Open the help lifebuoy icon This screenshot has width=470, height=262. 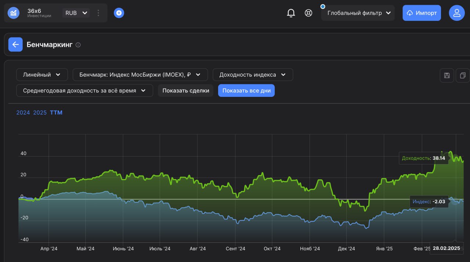click(x=308, y=13)
